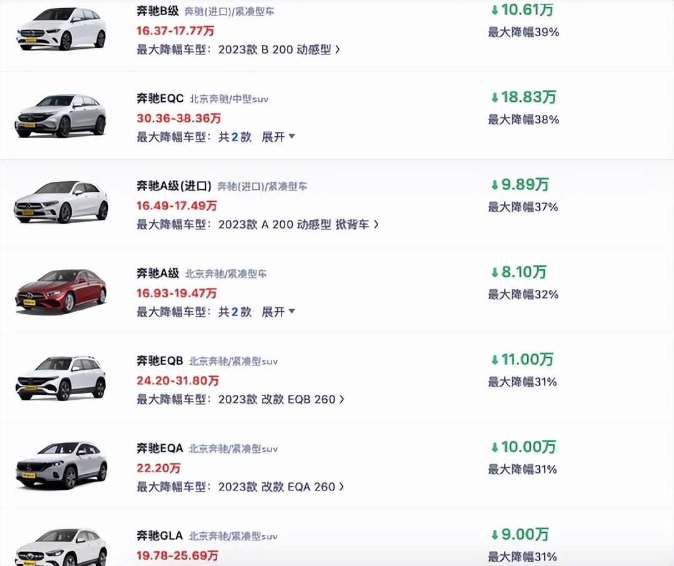
Task: Click the 奔驰EQA SUV thumbnail
Action: (x=61, y=465)
